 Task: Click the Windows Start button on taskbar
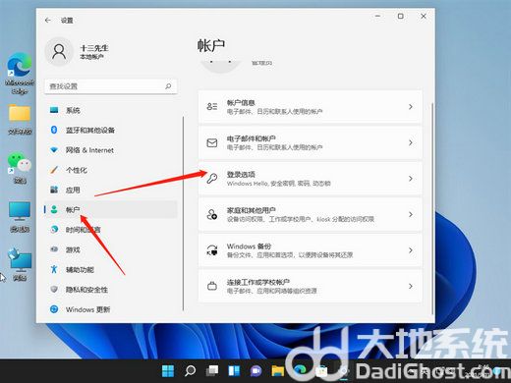pyautogui.click(x=168, y=371)
